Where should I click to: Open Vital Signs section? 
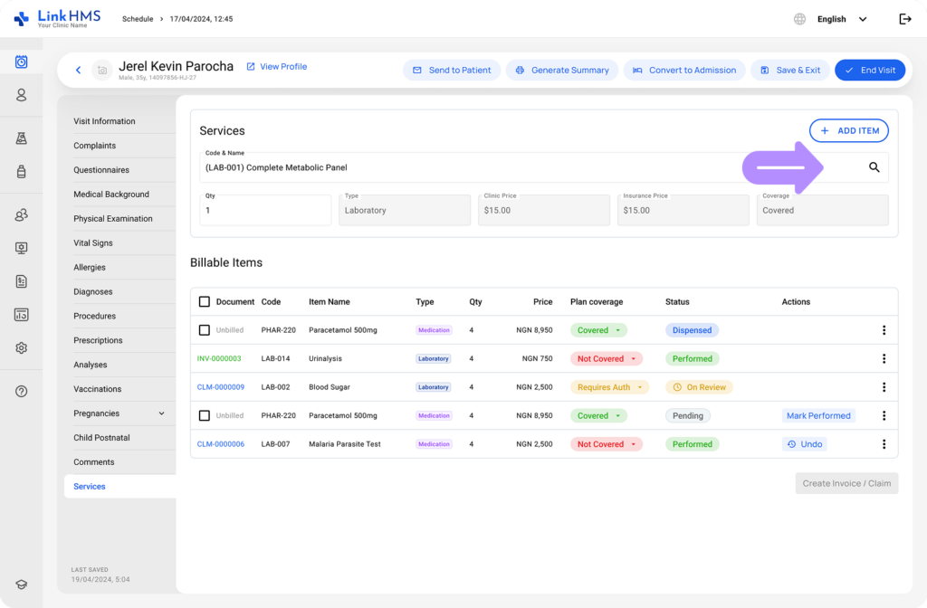pos(119,242)
